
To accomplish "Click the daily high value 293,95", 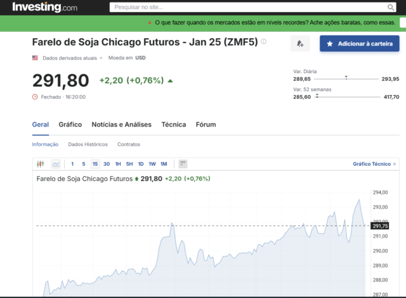I will pyautogui.click(x=390, y=79).
